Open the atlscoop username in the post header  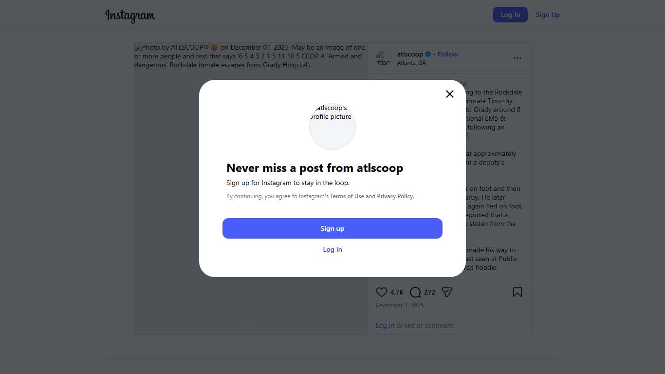(410, 54)
